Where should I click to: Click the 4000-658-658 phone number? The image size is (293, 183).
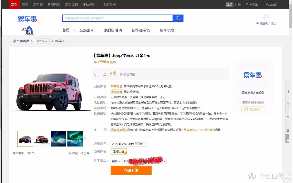pos(253,102)
